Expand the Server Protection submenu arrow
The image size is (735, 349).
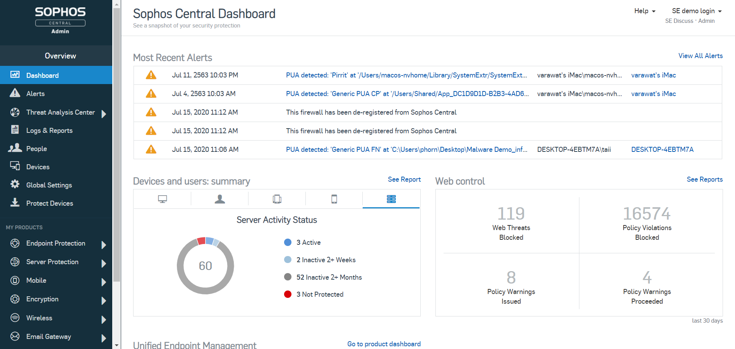tap(103, 263)
